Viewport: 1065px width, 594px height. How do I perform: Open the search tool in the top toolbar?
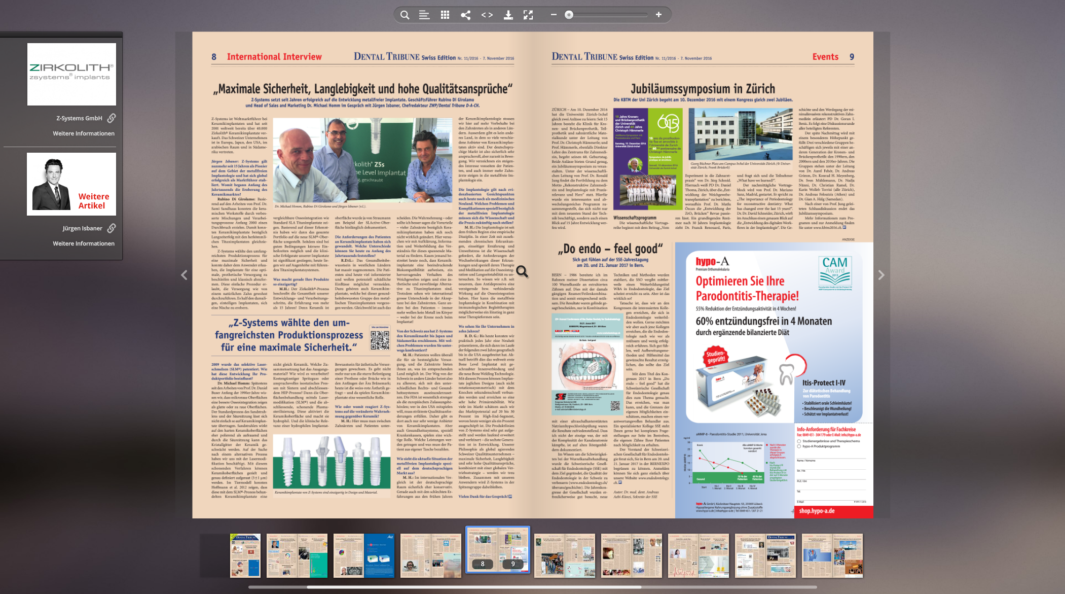[405, 15]
